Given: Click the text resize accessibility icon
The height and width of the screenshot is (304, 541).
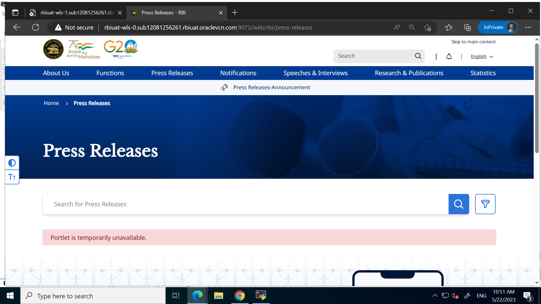Looking at the screenshot, I should [x=12, y=177].
